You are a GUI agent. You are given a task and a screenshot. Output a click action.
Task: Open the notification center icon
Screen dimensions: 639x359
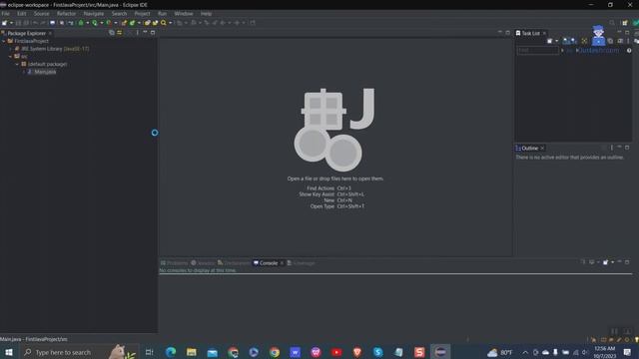point(627,352)
